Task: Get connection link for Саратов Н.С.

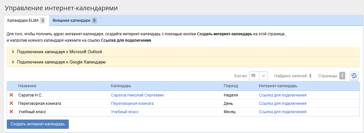Action: pos(282,95)
